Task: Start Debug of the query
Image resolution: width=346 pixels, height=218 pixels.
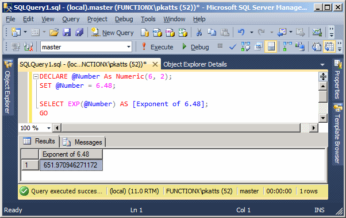Action: pyautogui.click(x=195, y=47)
